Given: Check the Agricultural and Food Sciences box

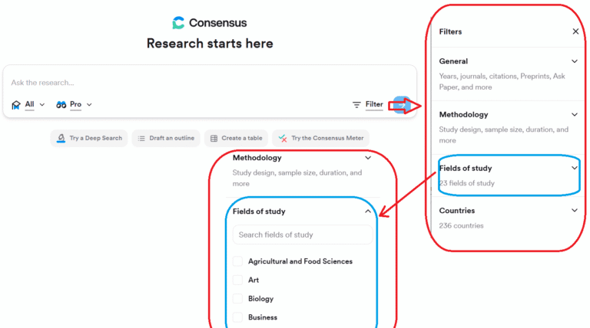Looking at the screenshot, I should [x=237, y=261].
